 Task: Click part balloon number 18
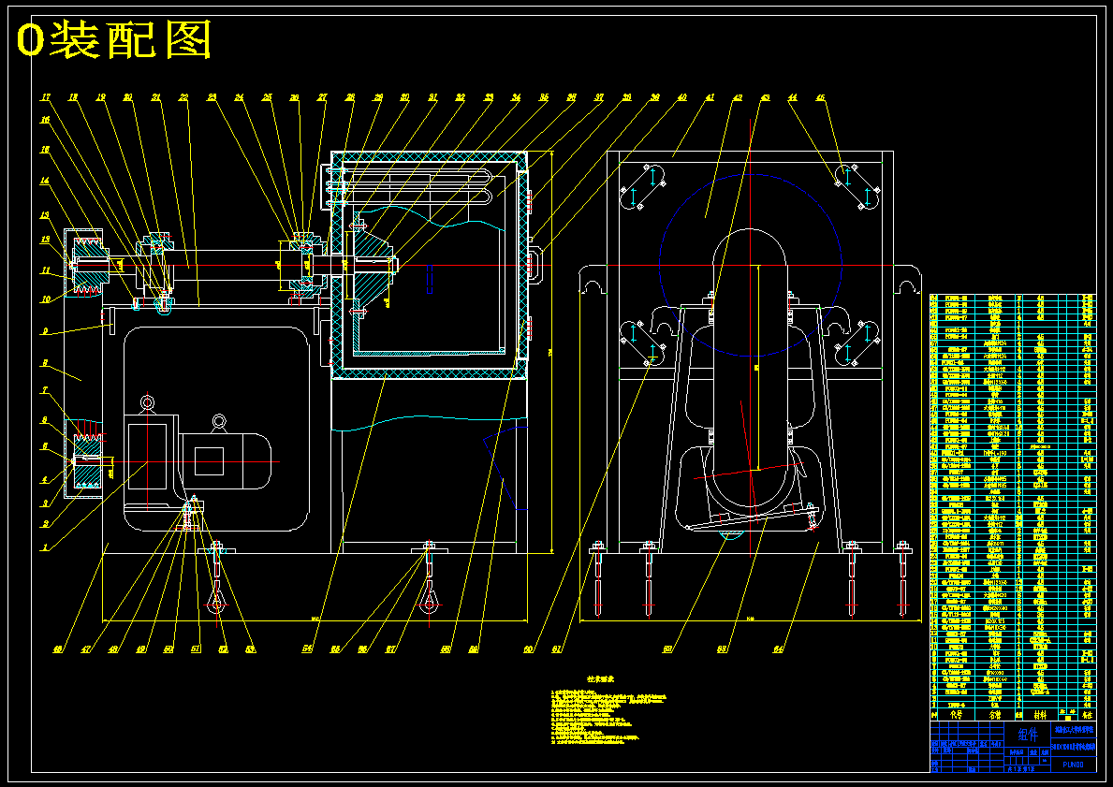pos(73,97)
